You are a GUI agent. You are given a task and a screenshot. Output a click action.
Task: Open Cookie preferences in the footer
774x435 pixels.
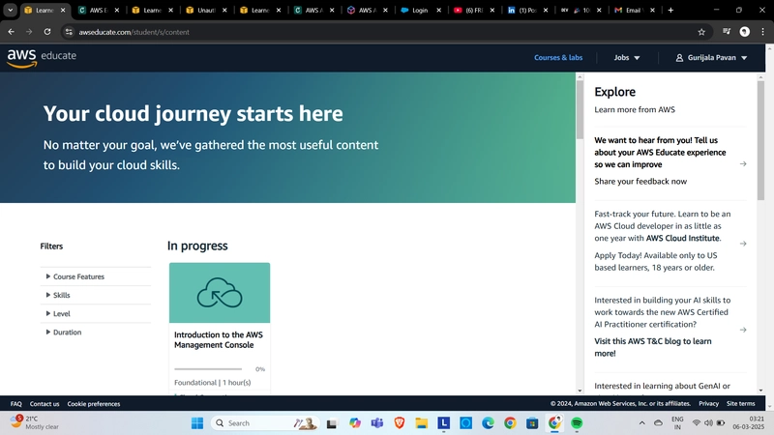click(x=94, y=404)
